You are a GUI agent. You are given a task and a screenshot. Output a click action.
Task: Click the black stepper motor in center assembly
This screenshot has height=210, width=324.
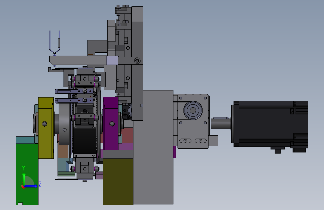coord(85,140)
